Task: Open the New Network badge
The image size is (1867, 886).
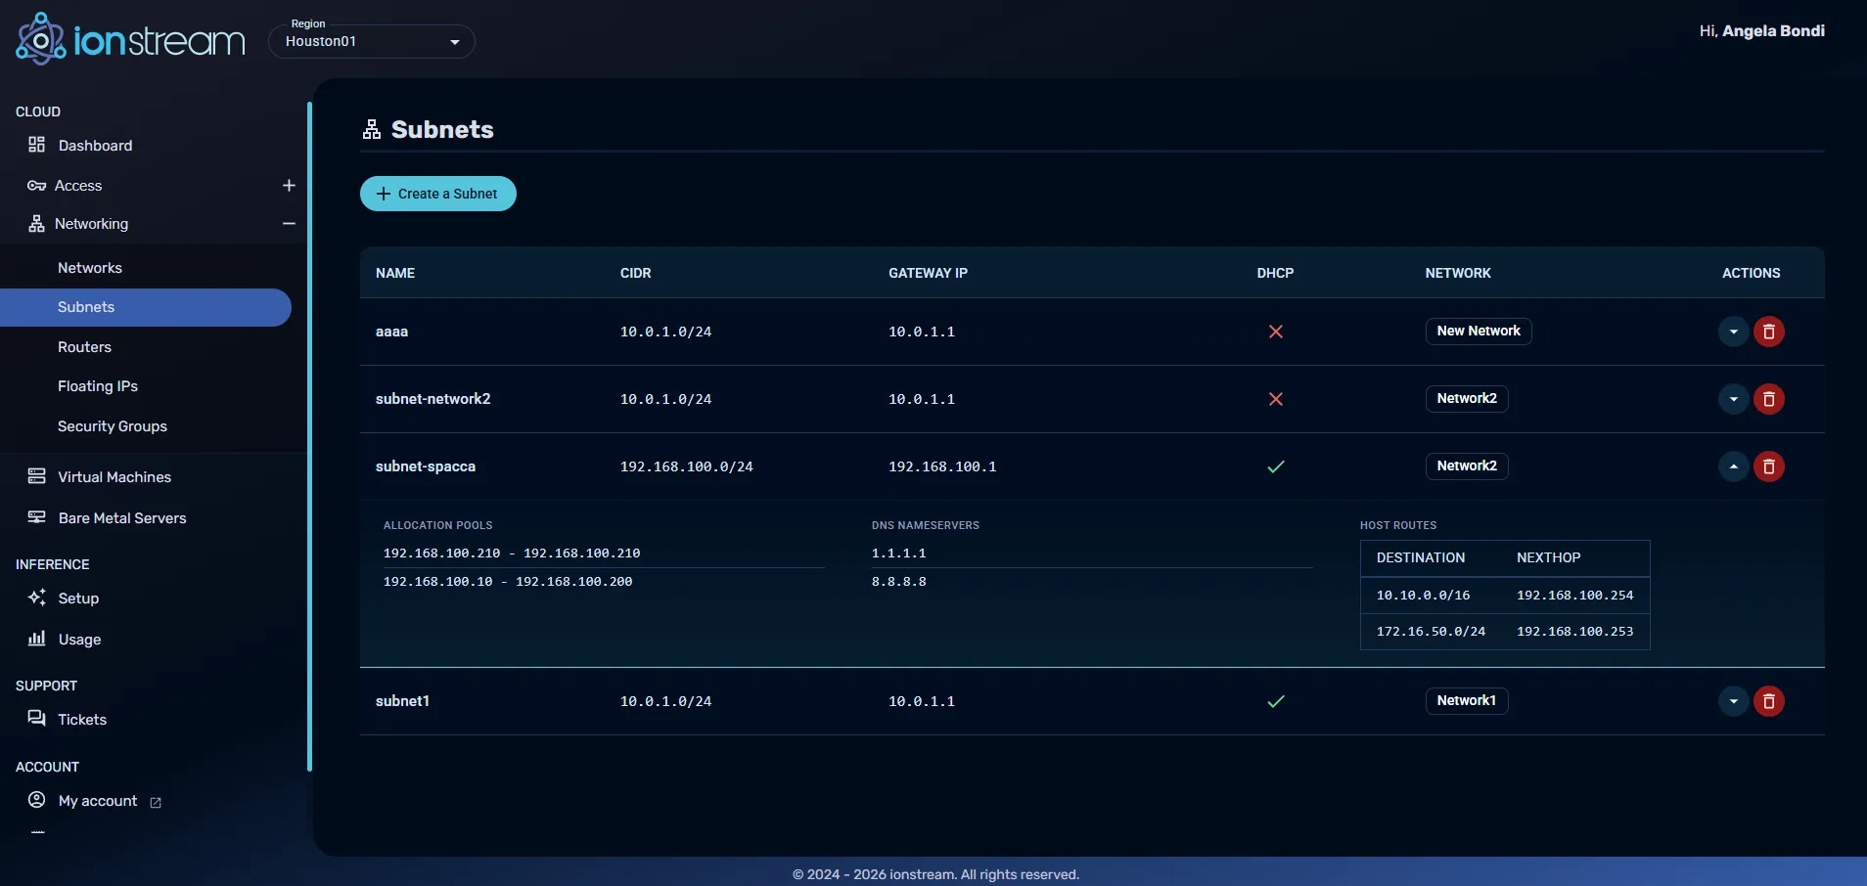Action: pyautogui.click(x=1479, y=332)
